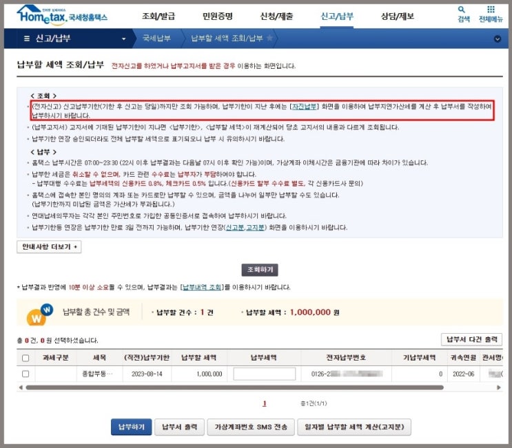Click the Hometax logo
This screenshot has height=448, width=512.
coord(62,14)
